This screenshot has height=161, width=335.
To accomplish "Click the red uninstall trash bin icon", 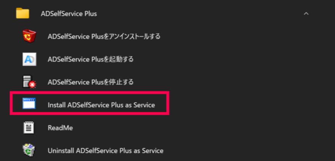I will point(29,37).
